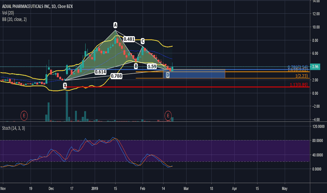Select the blue target zone rectangle
The height and width of the screenshot is (193, 327).
pyautogui.click(x=194, y=74)
